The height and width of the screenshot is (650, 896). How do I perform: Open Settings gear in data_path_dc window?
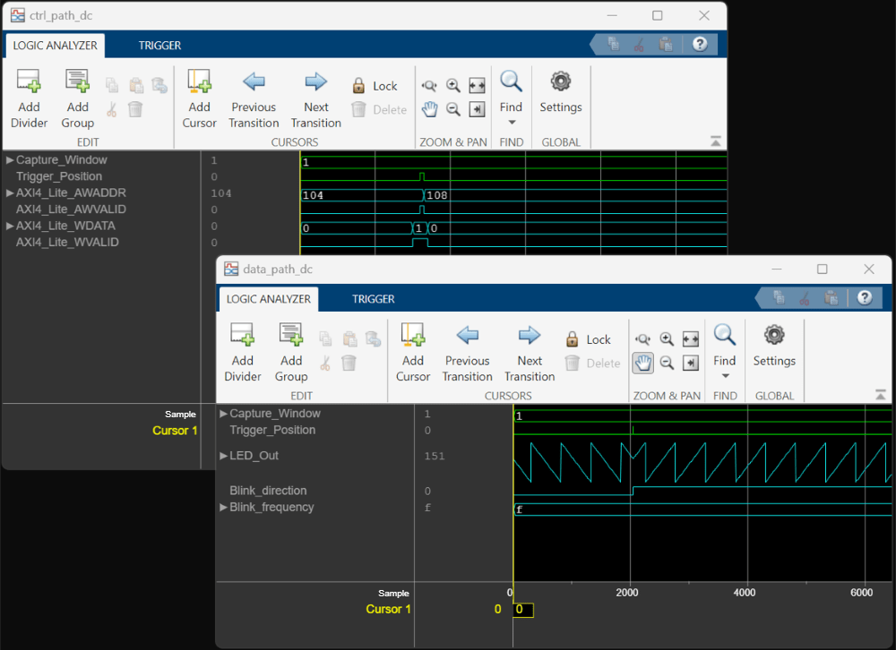[774, 345]
